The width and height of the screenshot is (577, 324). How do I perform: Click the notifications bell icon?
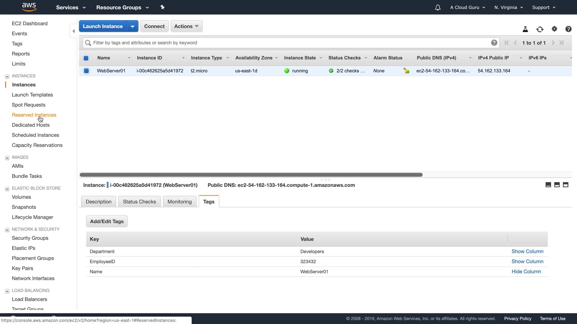pyautogui.click(x=438, y=7)
